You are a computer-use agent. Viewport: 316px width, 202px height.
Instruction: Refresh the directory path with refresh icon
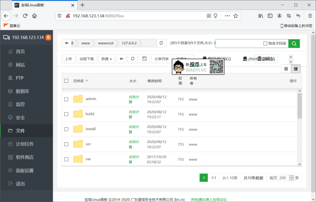click(161, 43)
